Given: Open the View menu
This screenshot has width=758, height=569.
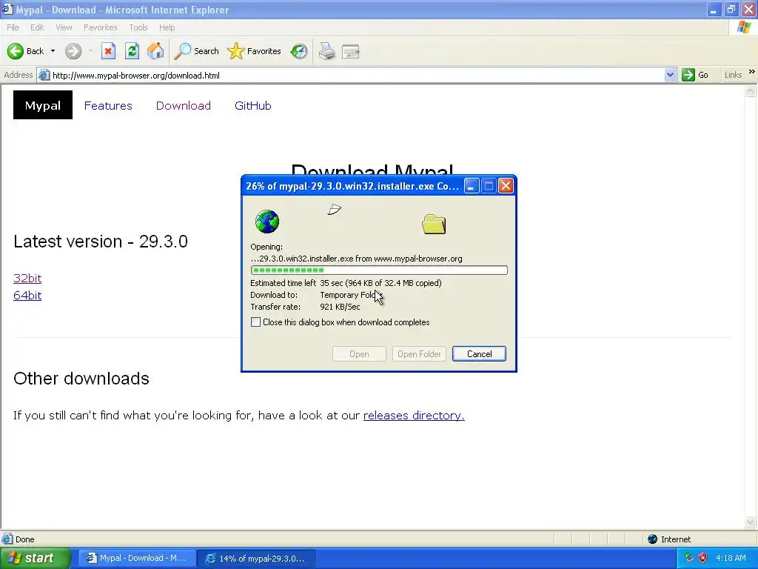Looking at the screenshot, I should (x=64, y=27).
